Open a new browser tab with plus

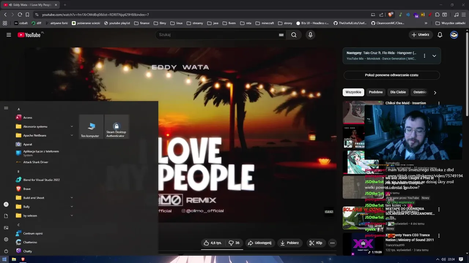coord(65,5)
